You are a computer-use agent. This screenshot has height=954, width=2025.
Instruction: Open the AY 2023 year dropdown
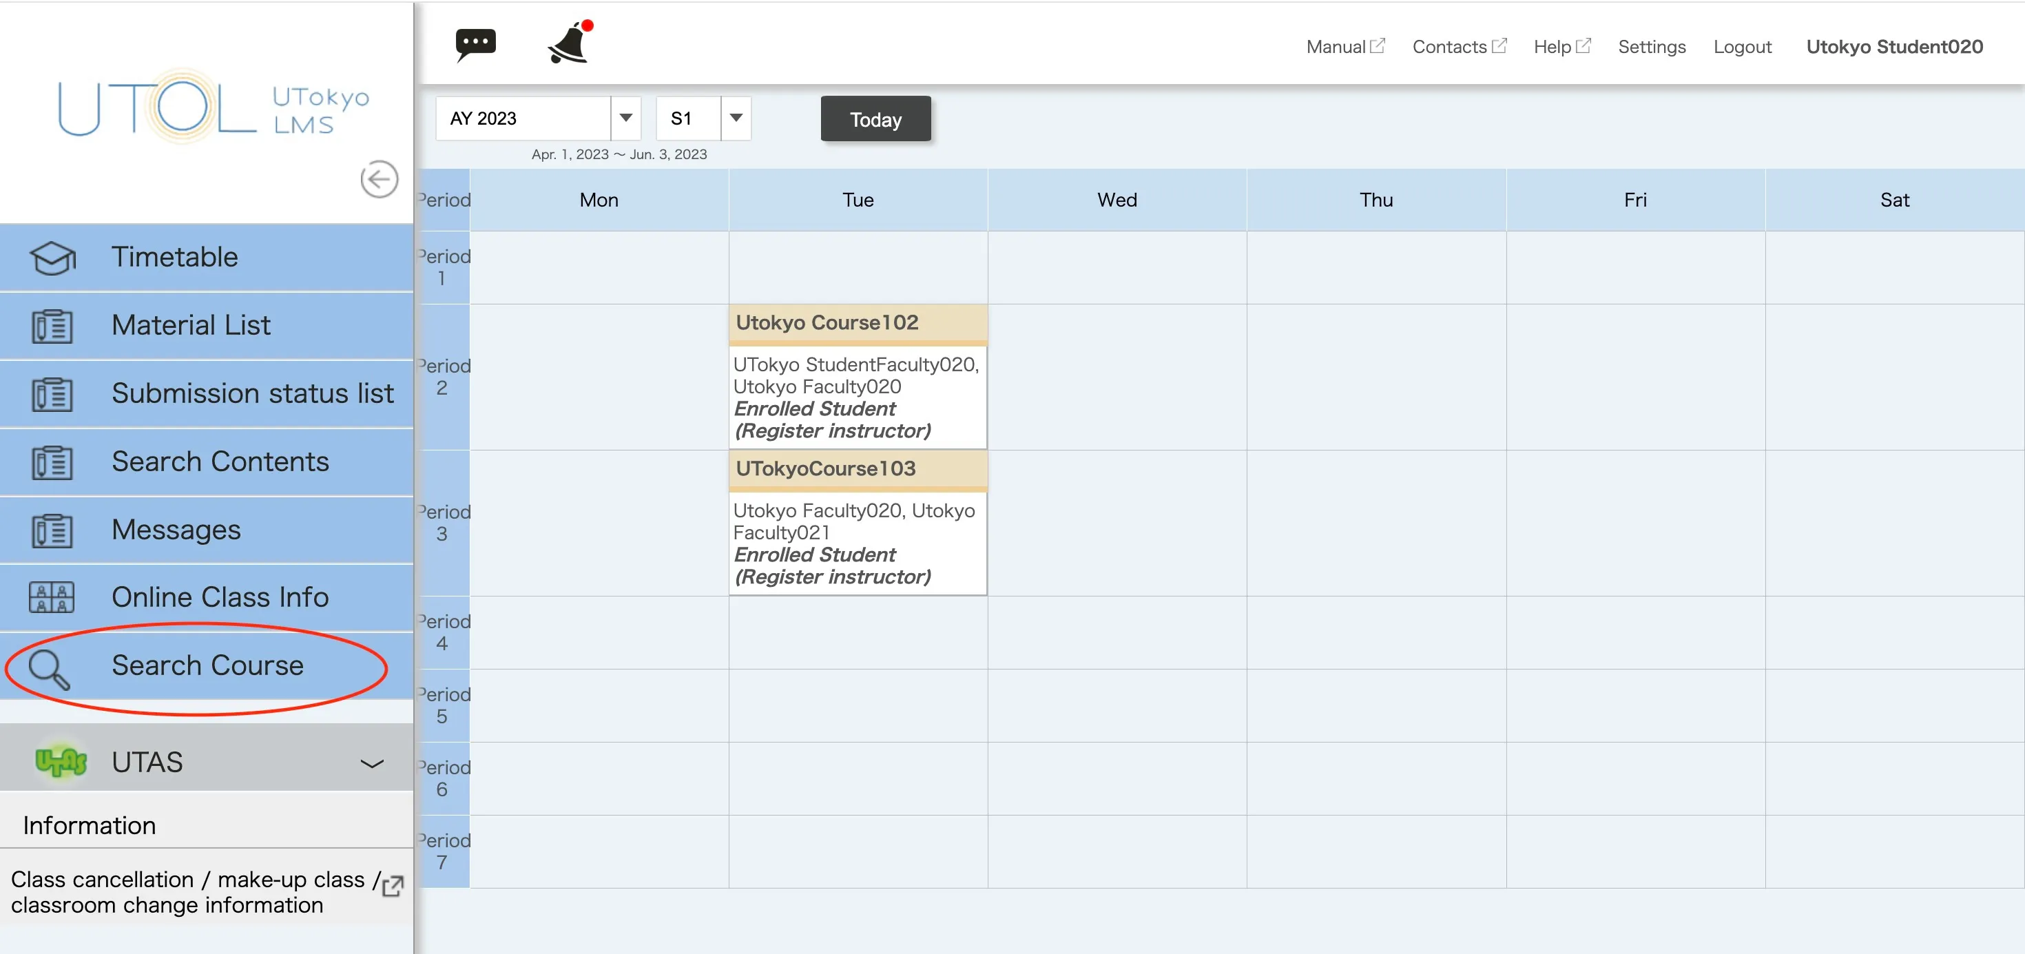[x=625, y=118]
